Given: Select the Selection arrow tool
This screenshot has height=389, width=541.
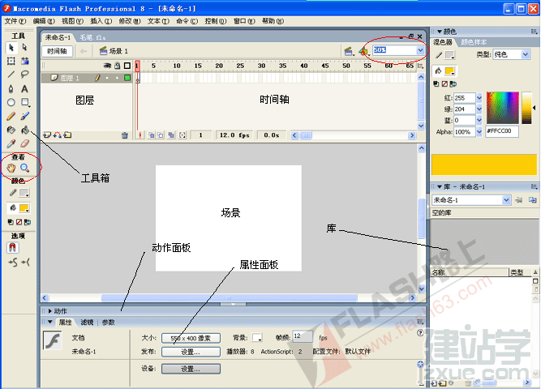Looking at the screenshot, I should tap(11, 47).
